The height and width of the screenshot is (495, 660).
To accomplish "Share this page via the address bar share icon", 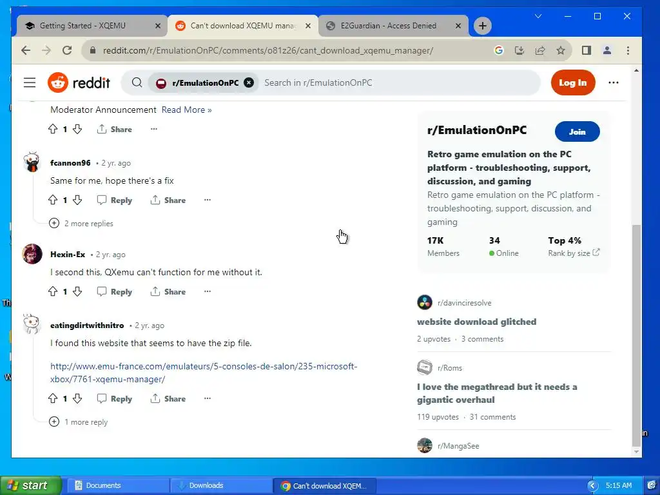I will 540,50.
